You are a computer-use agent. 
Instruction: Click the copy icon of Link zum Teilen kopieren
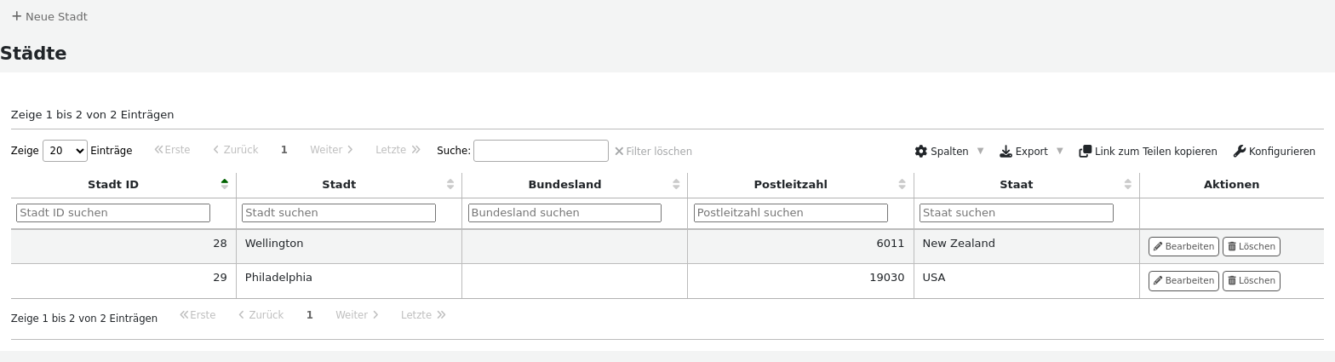pos(1085,151)
